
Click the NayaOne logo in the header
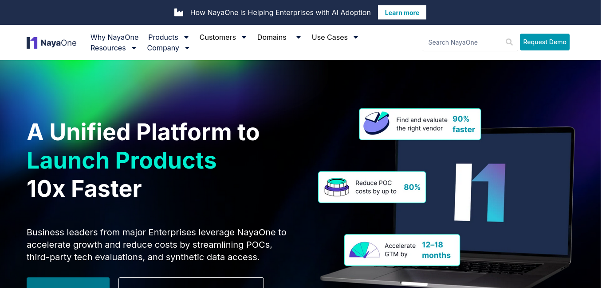point(51,43)
